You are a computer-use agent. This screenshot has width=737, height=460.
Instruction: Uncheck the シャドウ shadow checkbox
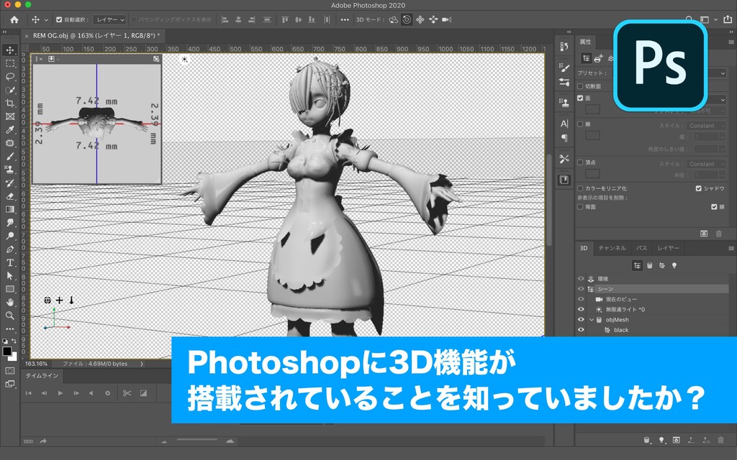tap(698, 188)
